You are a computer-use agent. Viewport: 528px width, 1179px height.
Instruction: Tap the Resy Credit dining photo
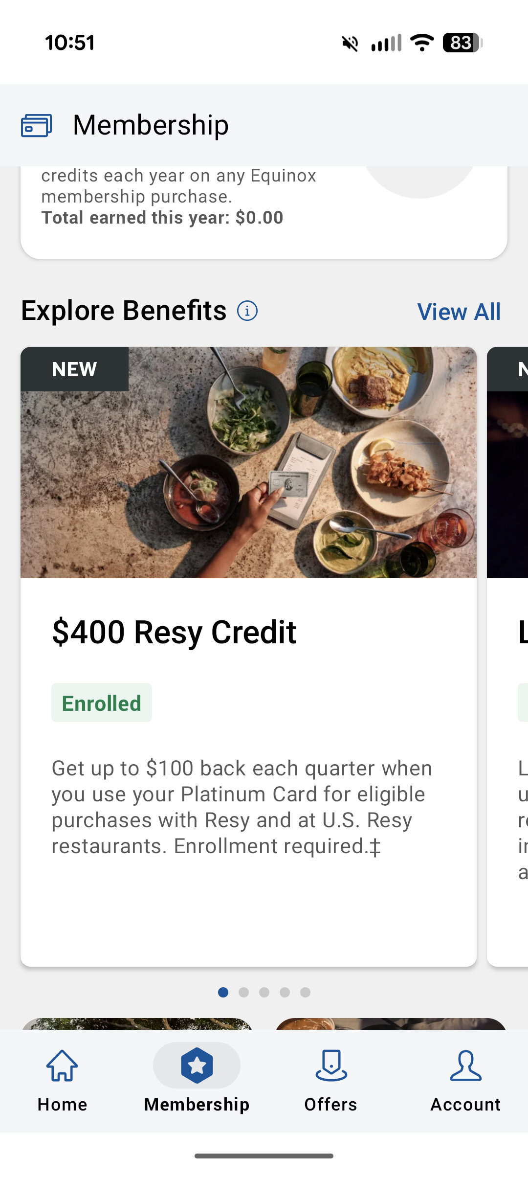click(249, 462)
